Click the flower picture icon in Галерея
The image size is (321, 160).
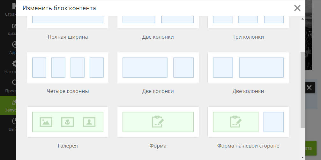[68, 122]
